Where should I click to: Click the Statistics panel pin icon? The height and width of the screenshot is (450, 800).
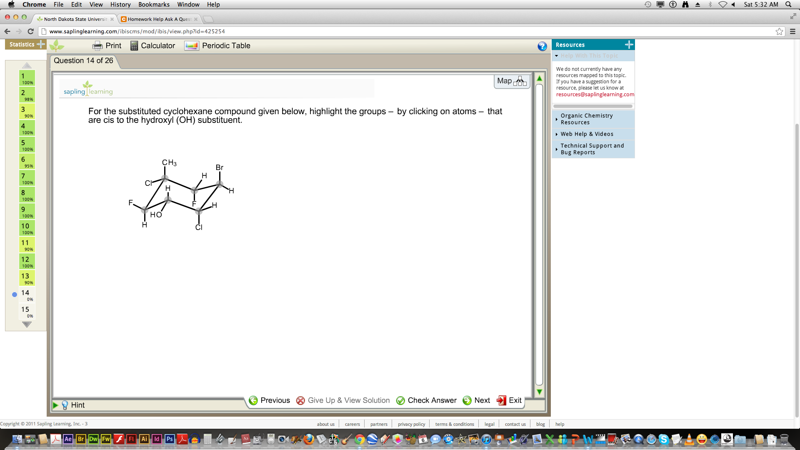click(x=40, y=44)
